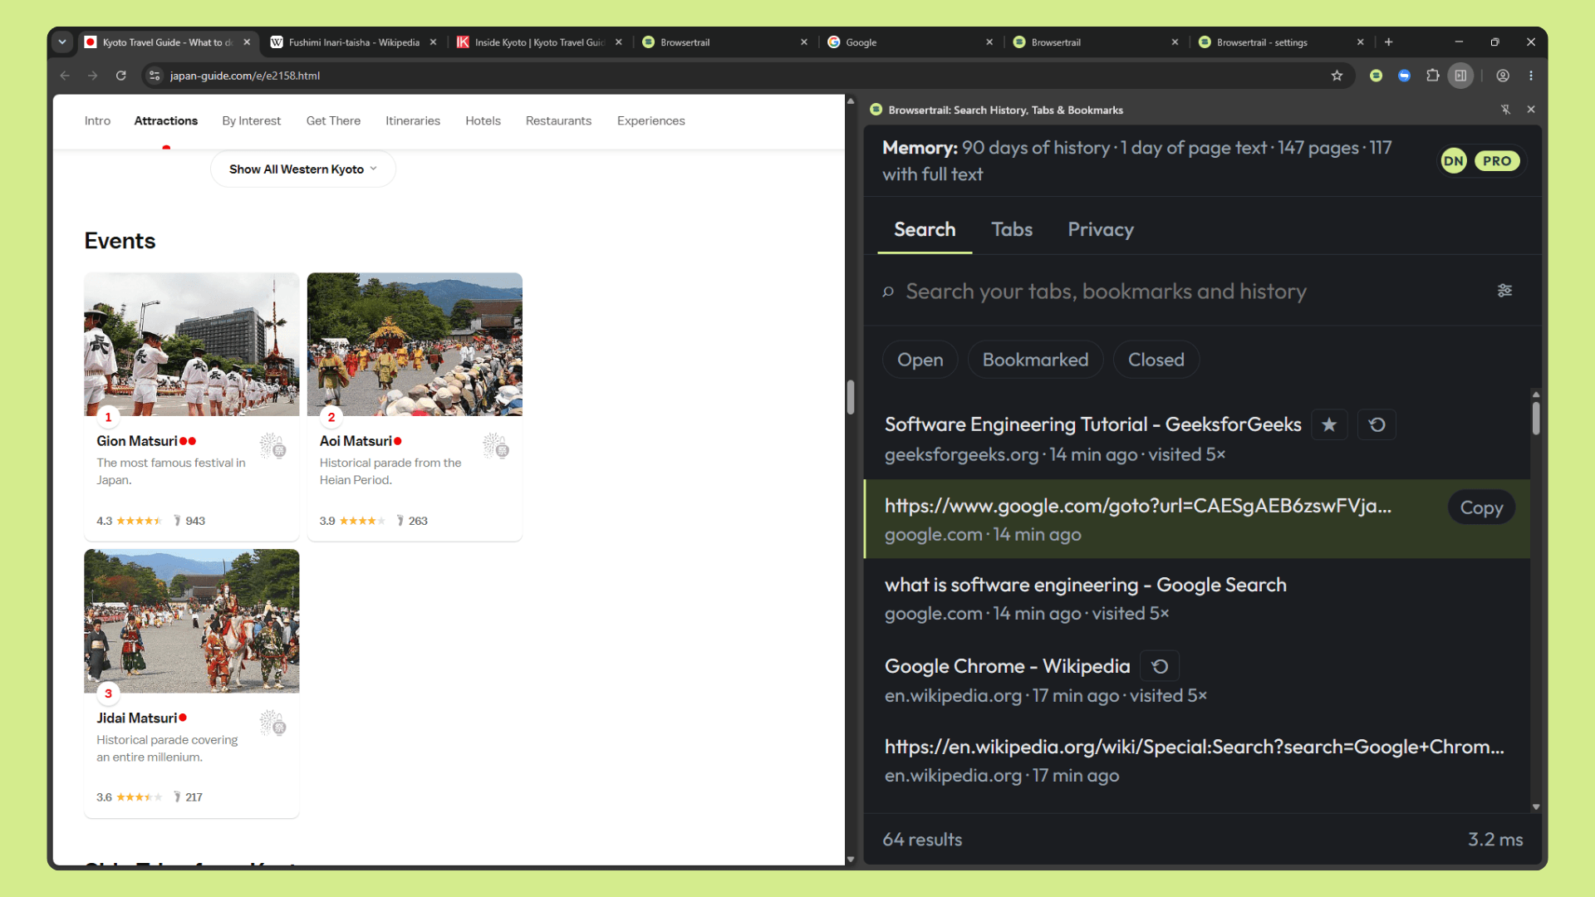Image resolution: width=1595 pixels, height=897 pixels.
Task: Toggle the Open filter chip
Action: (920, 360)
